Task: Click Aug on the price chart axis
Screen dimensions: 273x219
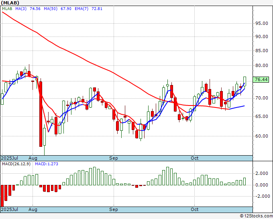Action: tap(33, 158)
